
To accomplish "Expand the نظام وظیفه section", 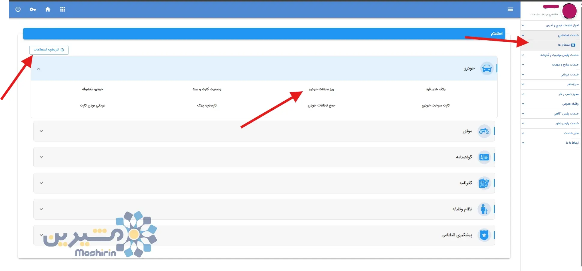I will tap(41, 209).
